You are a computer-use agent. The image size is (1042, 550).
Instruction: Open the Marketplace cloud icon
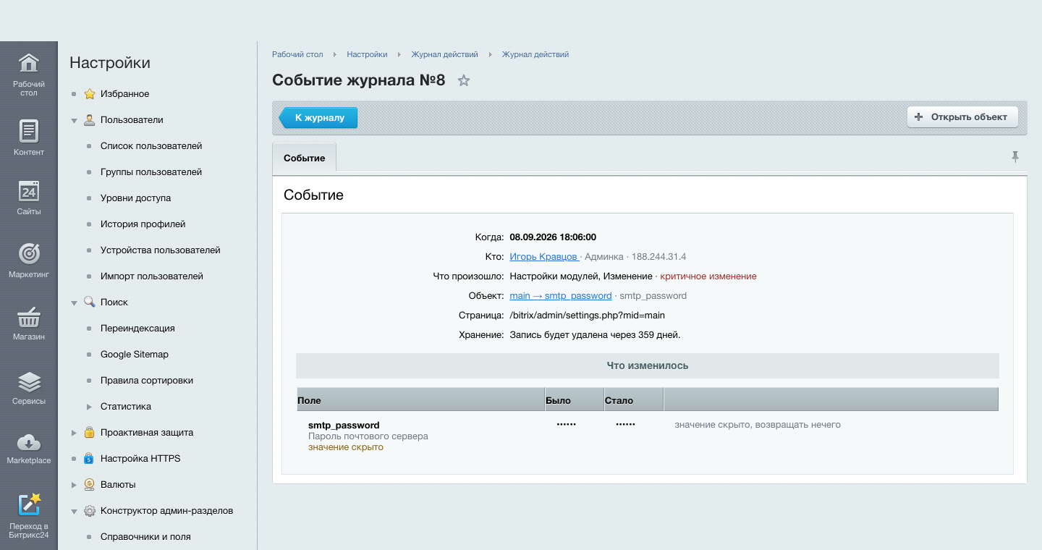click(x=29, y=442)
